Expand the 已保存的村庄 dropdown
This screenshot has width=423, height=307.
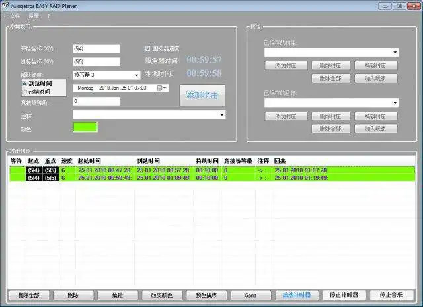(x=395, y=53)
